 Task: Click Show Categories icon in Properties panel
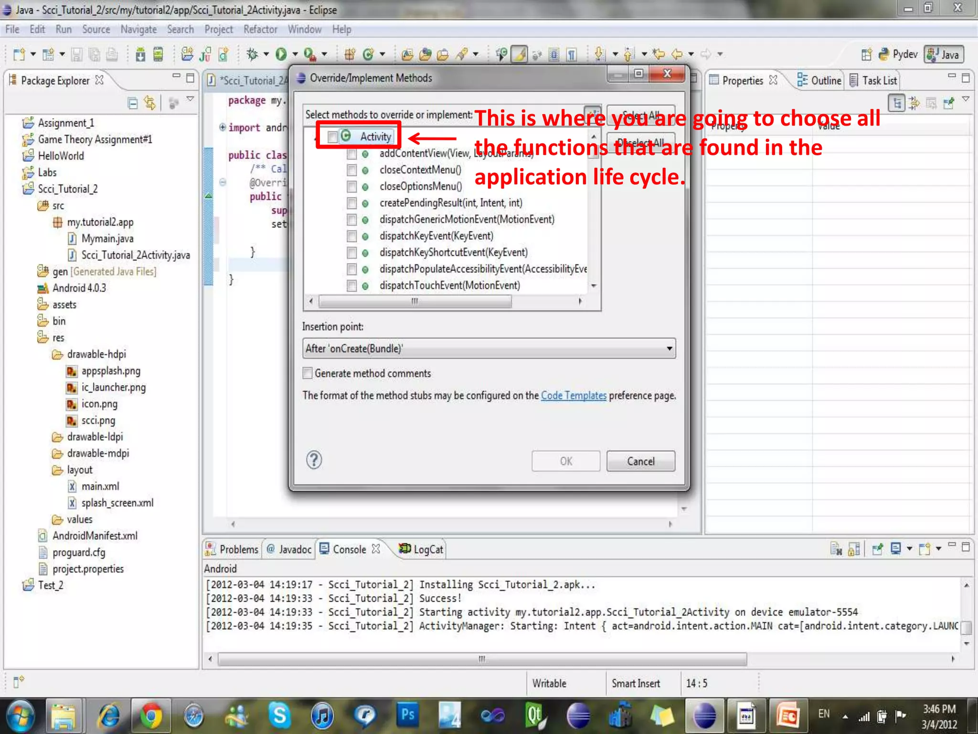click(897, 103)
